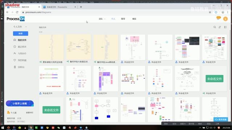232x130 pixels.
Task: Open the 推荐 navigation item
Action: point(123,19)
